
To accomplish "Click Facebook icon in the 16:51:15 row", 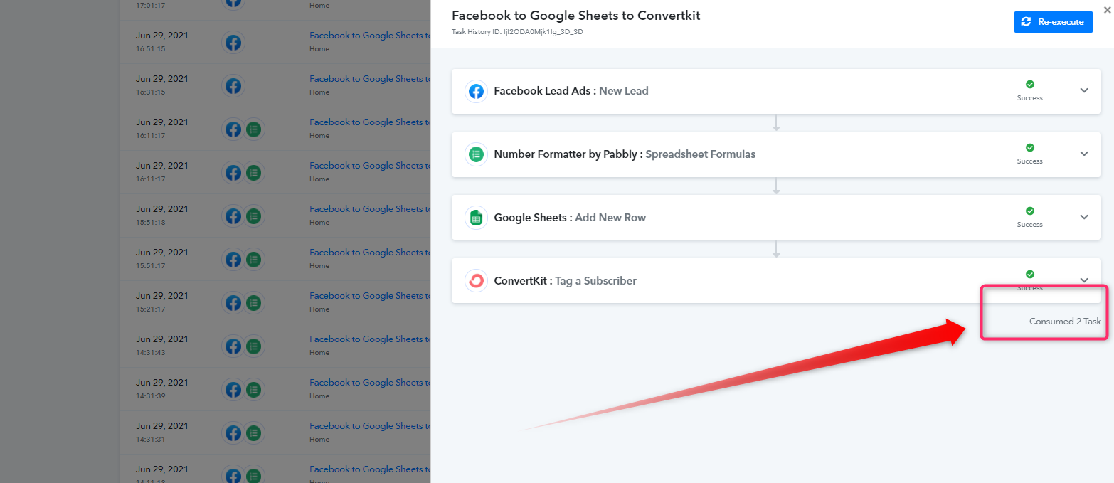I will pyautogui.click(x=233, y=43).
